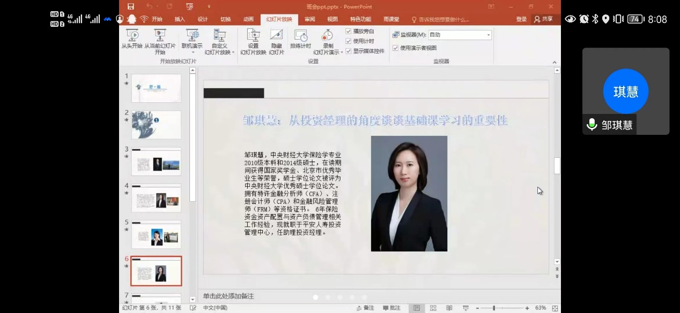Select slide 4 thumbnail in the slide panel
Screen dimensions: 680x313
point(156,198)
